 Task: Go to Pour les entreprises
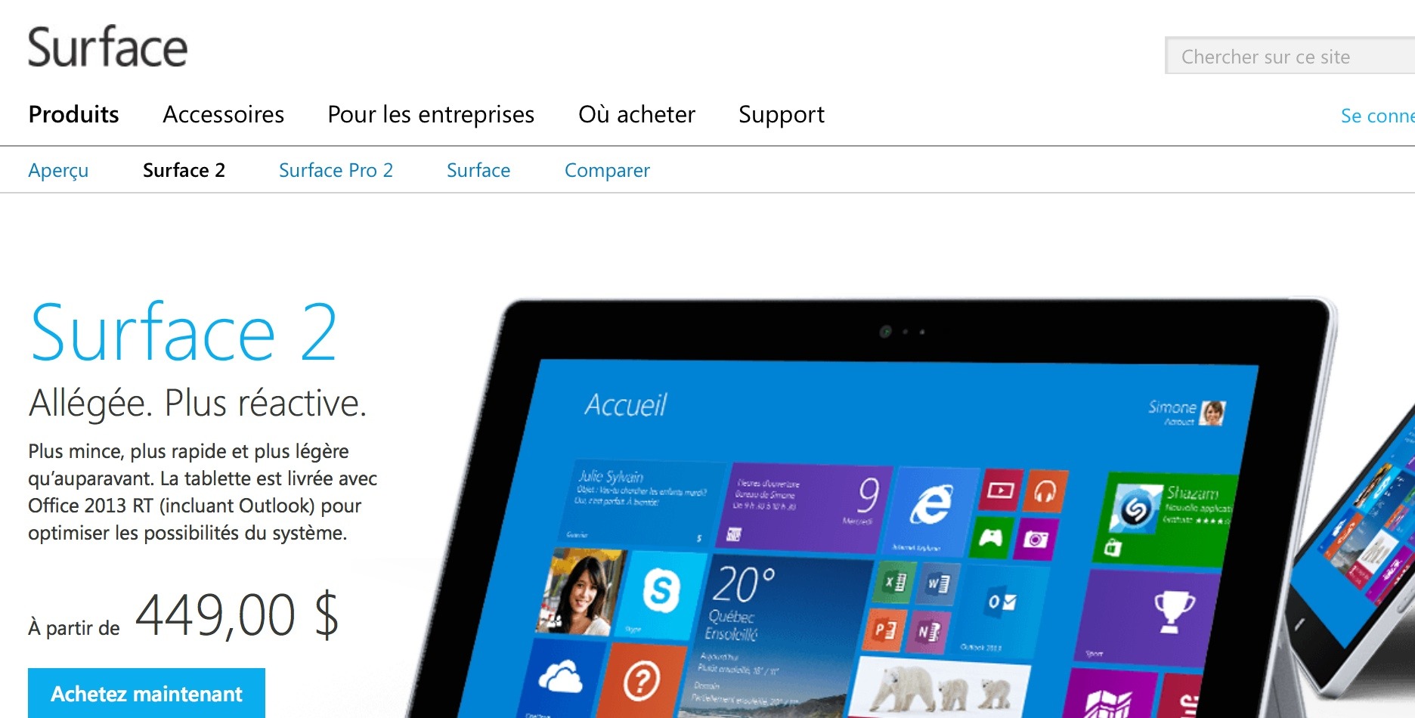(x=431, y=114)
